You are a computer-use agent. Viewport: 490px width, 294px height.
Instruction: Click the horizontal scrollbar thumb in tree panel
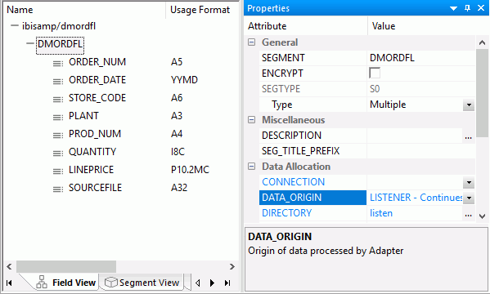tap(66, 266)
